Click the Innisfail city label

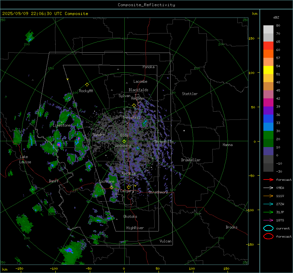point(132,118)
